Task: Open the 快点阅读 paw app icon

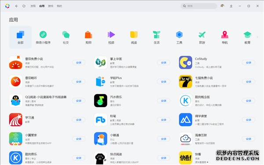Action: [100, 158]
